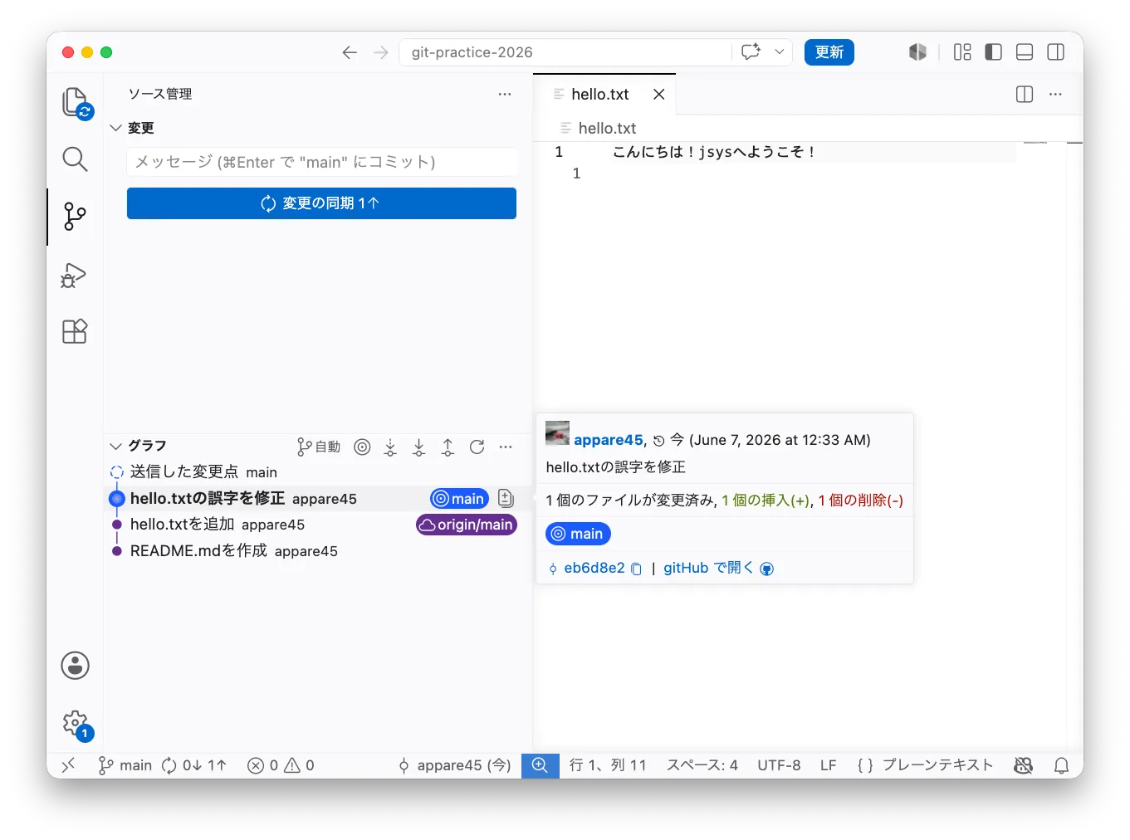Open the Manage gear icon
The image size is (1130, 840).
(x=76, y=724)
